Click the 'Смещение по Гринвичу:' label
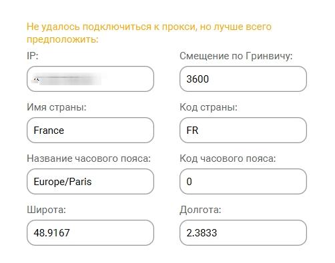 [236, 56]
